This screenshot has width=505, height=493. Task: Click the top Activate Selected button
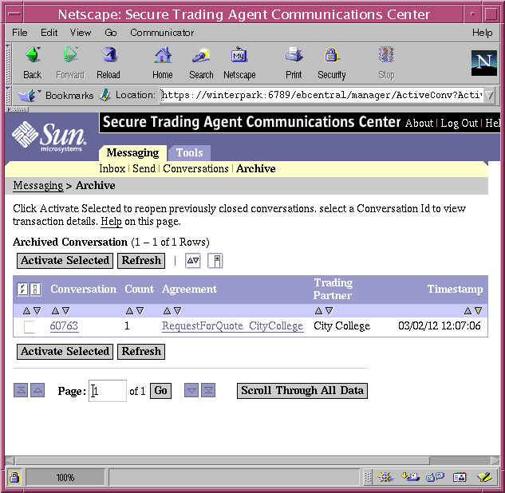(65, 261)
